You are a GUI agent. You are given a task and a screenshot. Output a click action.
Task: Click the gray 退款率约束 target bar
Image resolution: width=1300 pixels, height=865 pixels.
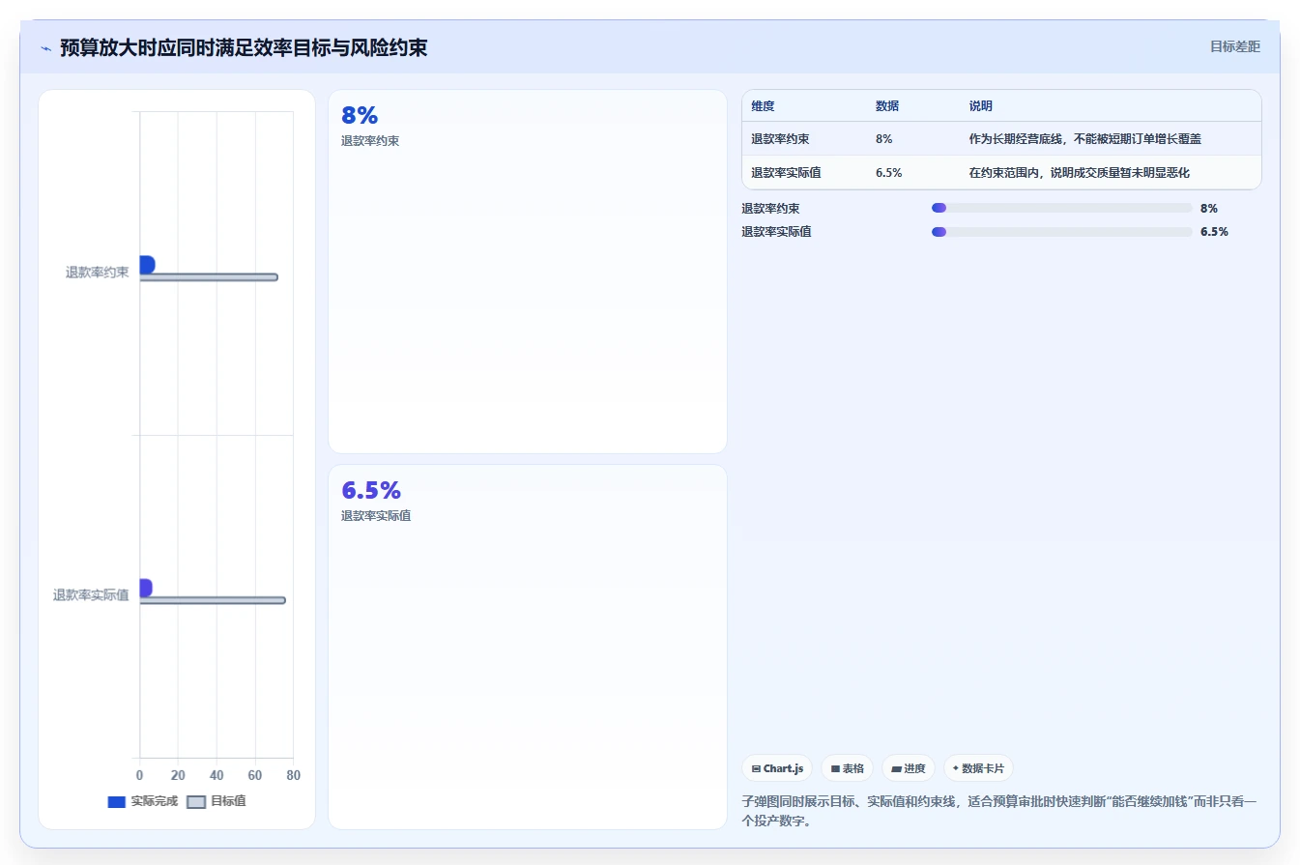209,277
